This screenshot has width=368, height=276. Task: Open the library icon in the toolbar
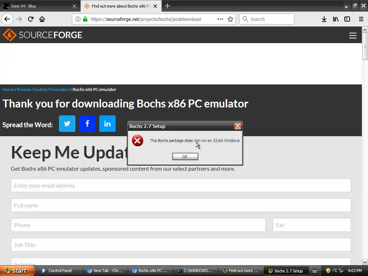point(336,19)
